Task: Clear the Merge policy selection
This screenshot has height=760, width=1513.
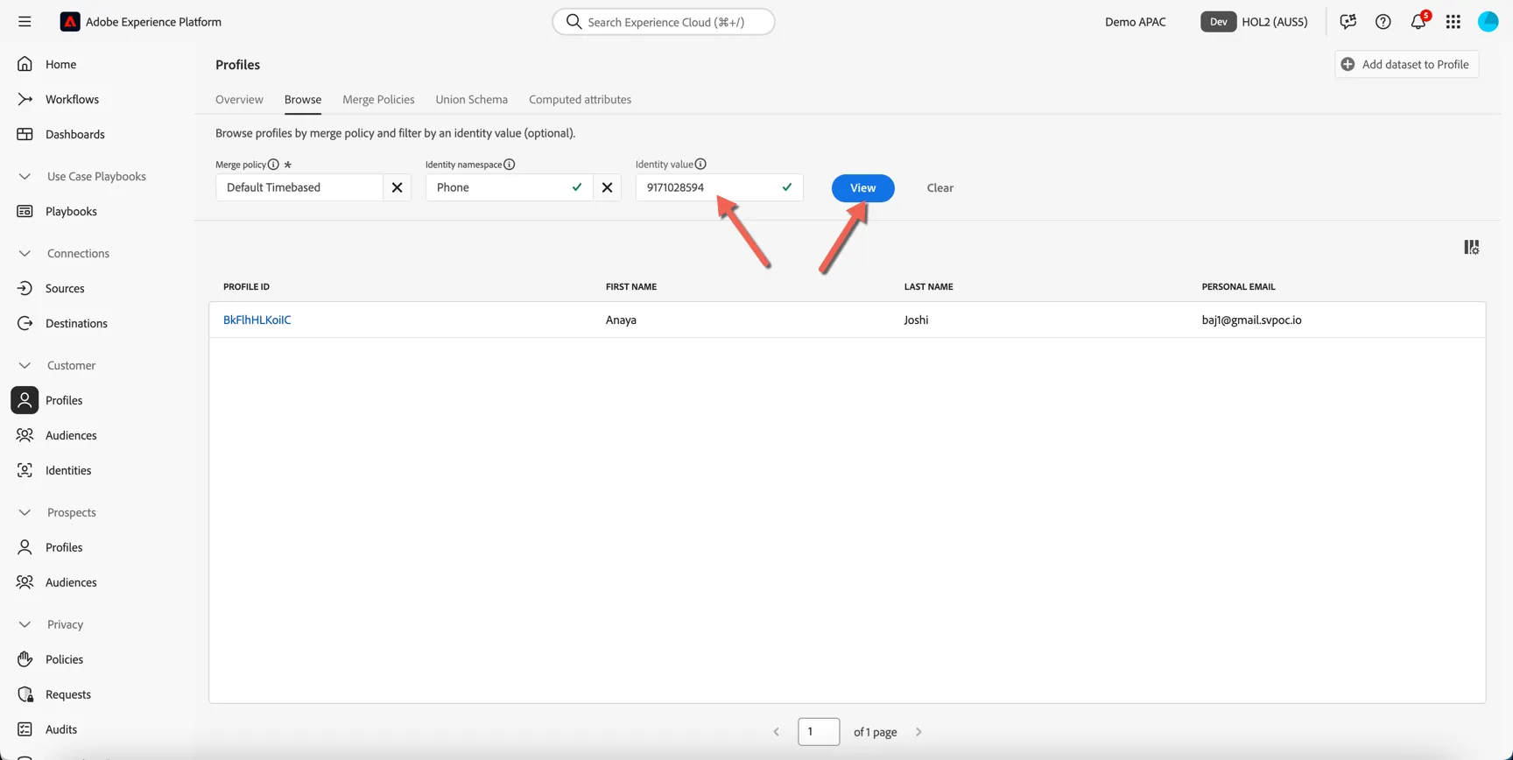Action: pyautogui.click(x=397, y=187)
